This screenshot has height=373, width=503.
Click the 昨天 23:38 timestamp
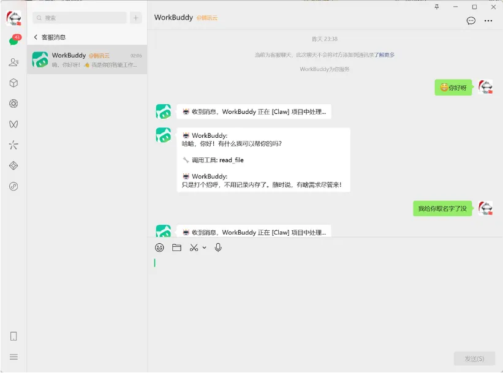click(x=325, y=39)
